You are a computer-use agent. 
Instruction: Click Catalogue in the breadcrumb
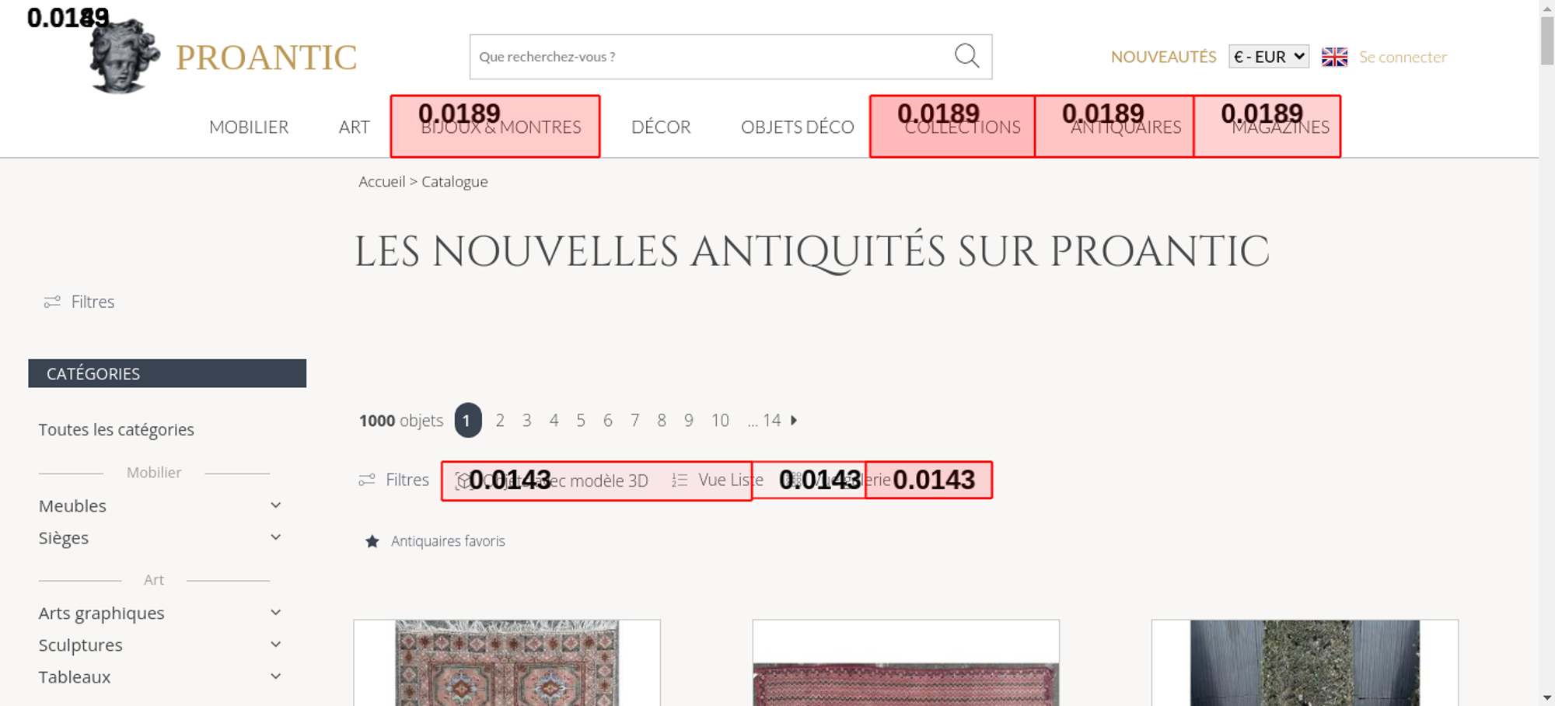pos(455,181)
